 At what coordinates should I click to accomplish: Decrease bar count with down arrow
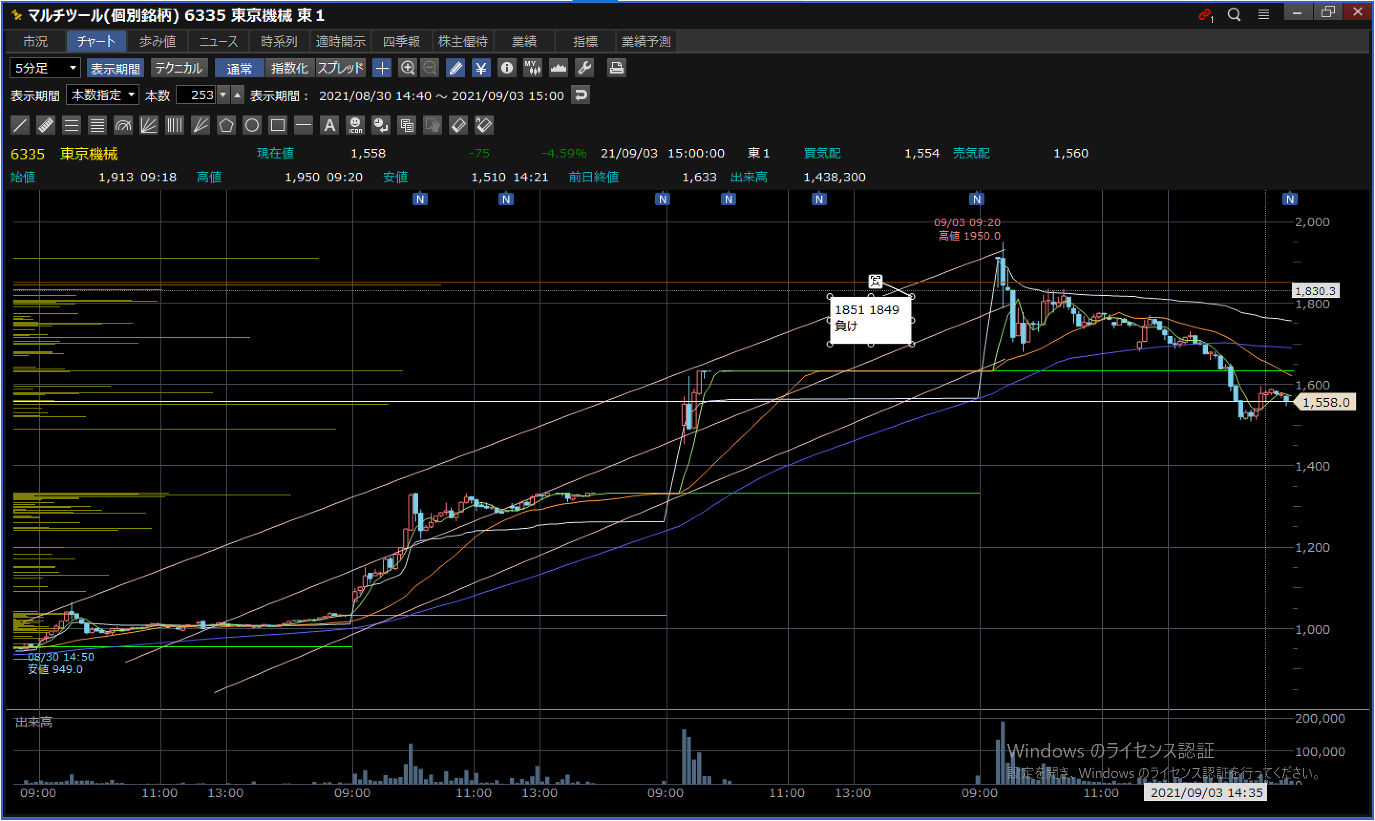pos(223,95)
